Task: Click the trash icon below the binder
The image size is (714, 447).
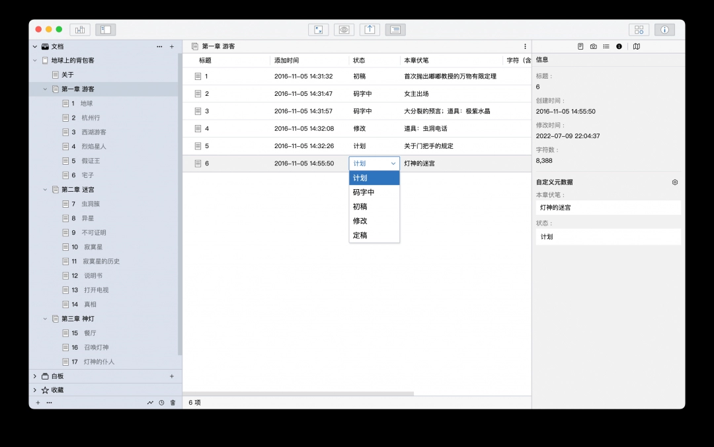Action: tap(173, 402)
